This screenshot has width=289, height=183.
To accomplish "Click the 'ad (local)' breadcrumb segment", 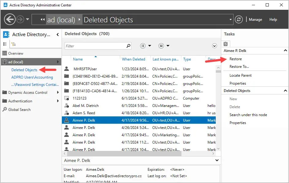I will [x=61, y=20].
